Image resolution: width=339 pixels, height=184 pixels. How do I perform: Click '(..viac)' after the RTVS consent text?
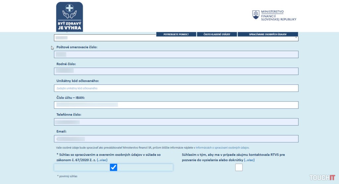pyautogui.click(x=249, y=160)
